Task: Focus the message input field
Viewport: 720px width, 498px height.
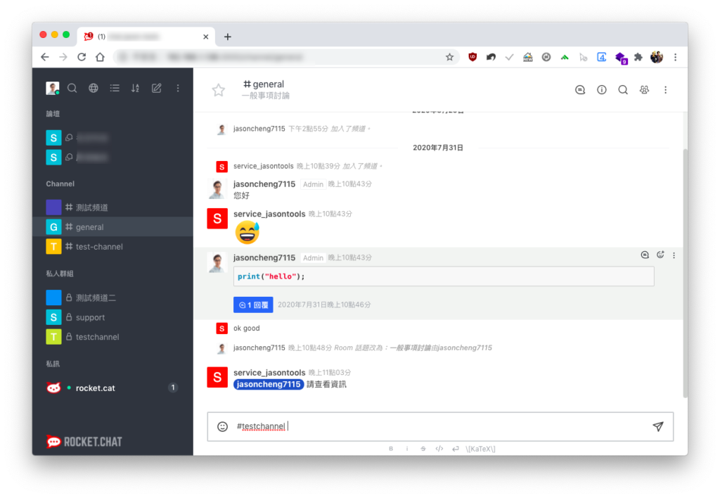Action: pyautogui.click(x=440, y=426)
